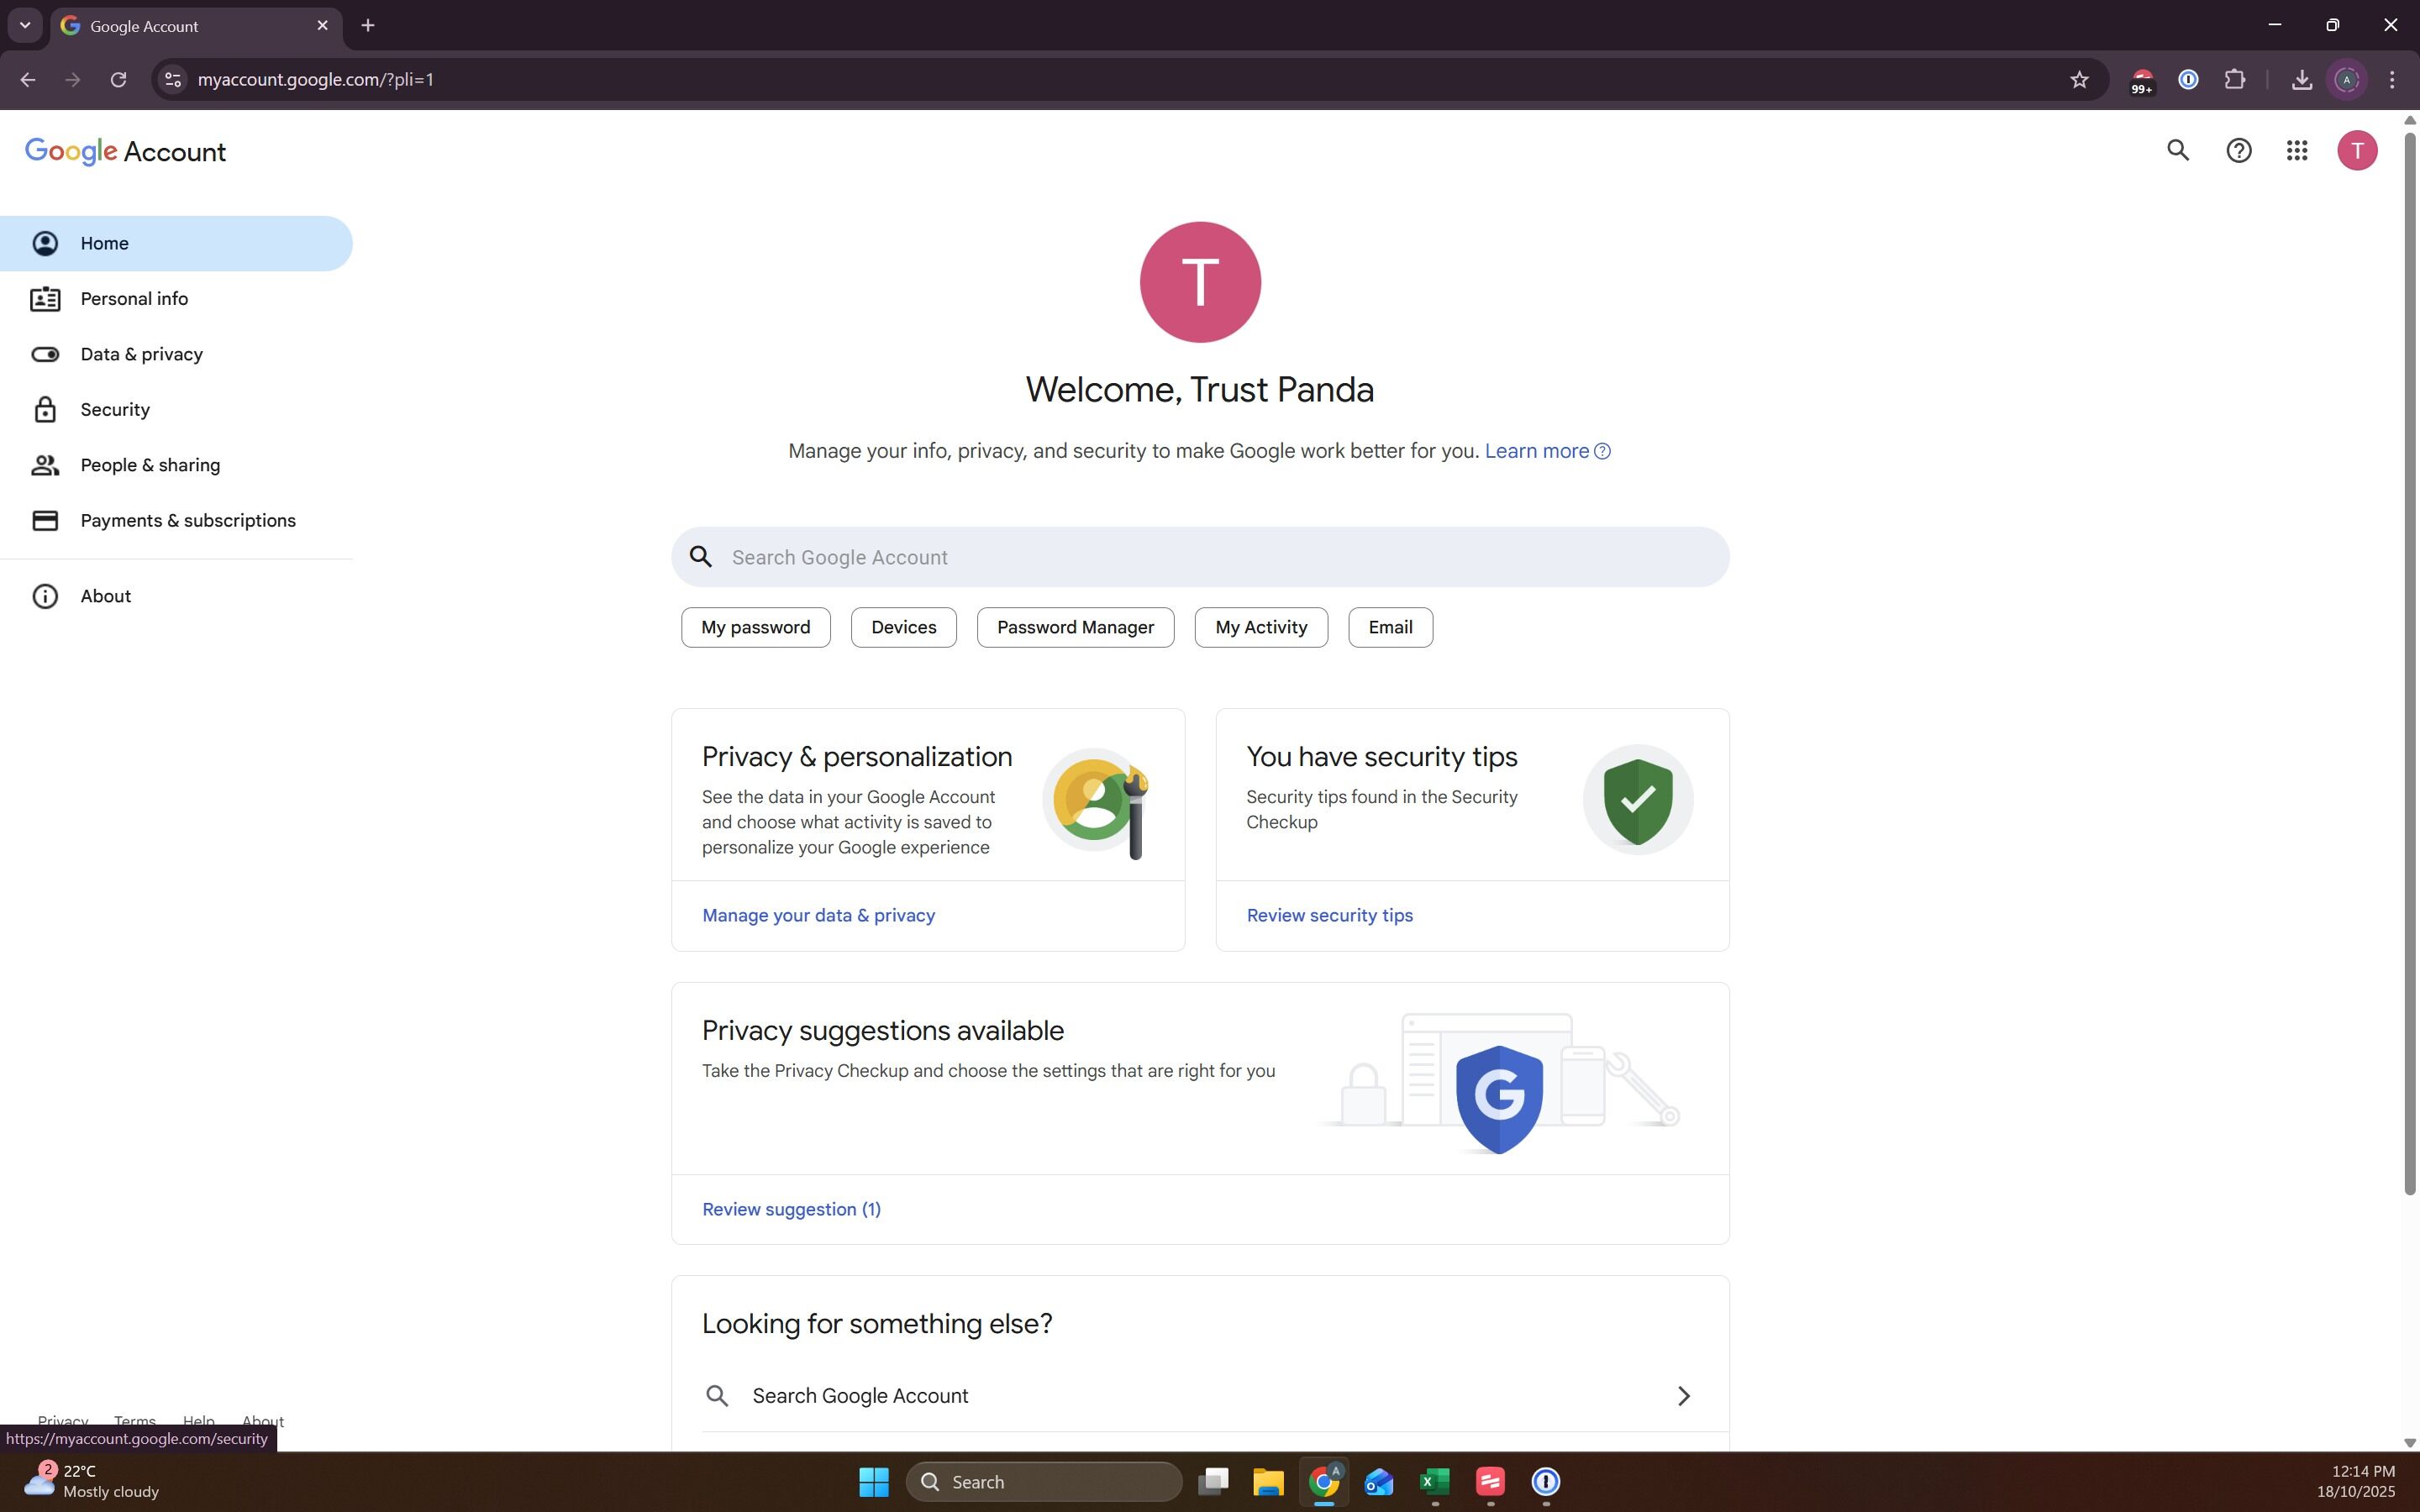This screenshot has width=2420, height=1512.
Task: Bookmark this page with star icon
Action: tap(2079, 80)
